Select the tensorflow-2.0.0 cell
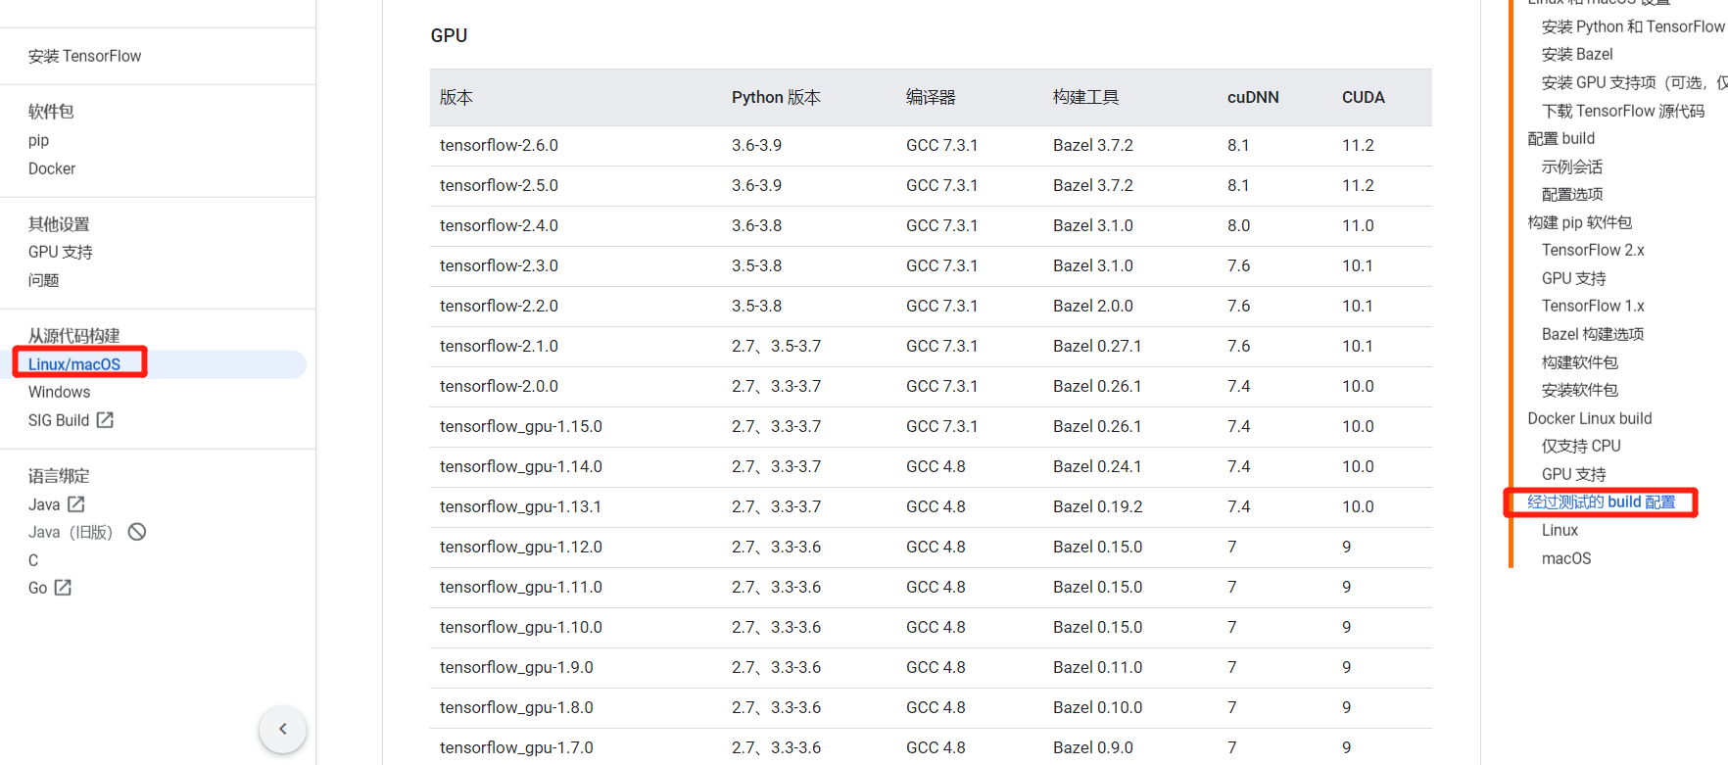Viewport: 1728px width, 765px height. tap(499, 386)
